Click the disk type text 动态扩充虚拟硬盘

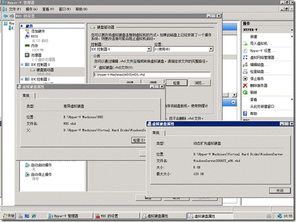(207, 144)
